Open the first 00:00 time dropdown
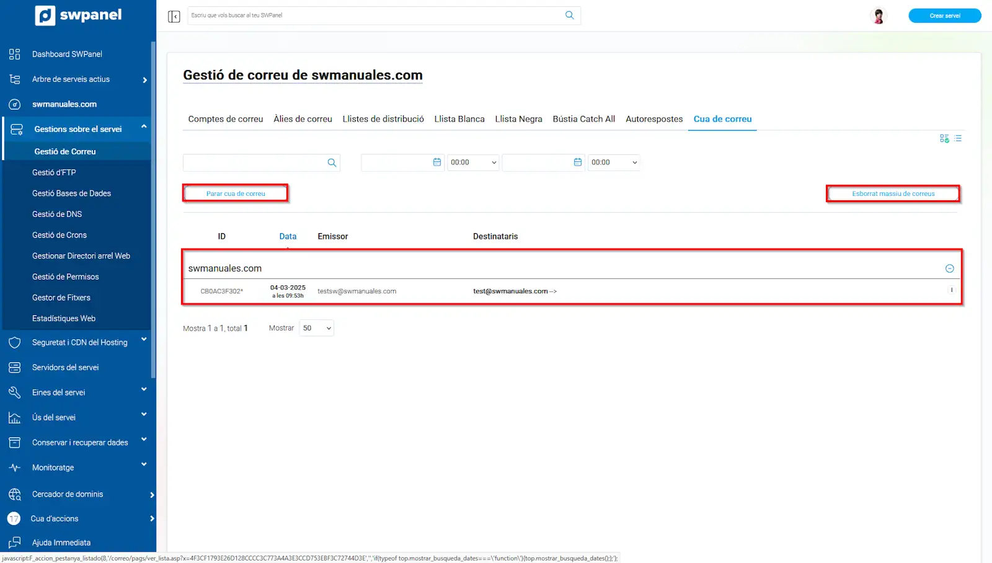The width and height of the screenshot is (992, 563). pyautogui.click(x=473, y=162)
